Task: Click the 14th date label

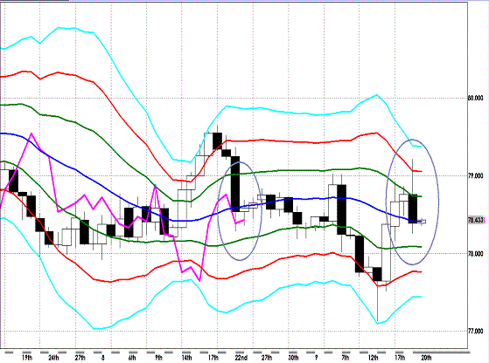Action: click(186, 358)
